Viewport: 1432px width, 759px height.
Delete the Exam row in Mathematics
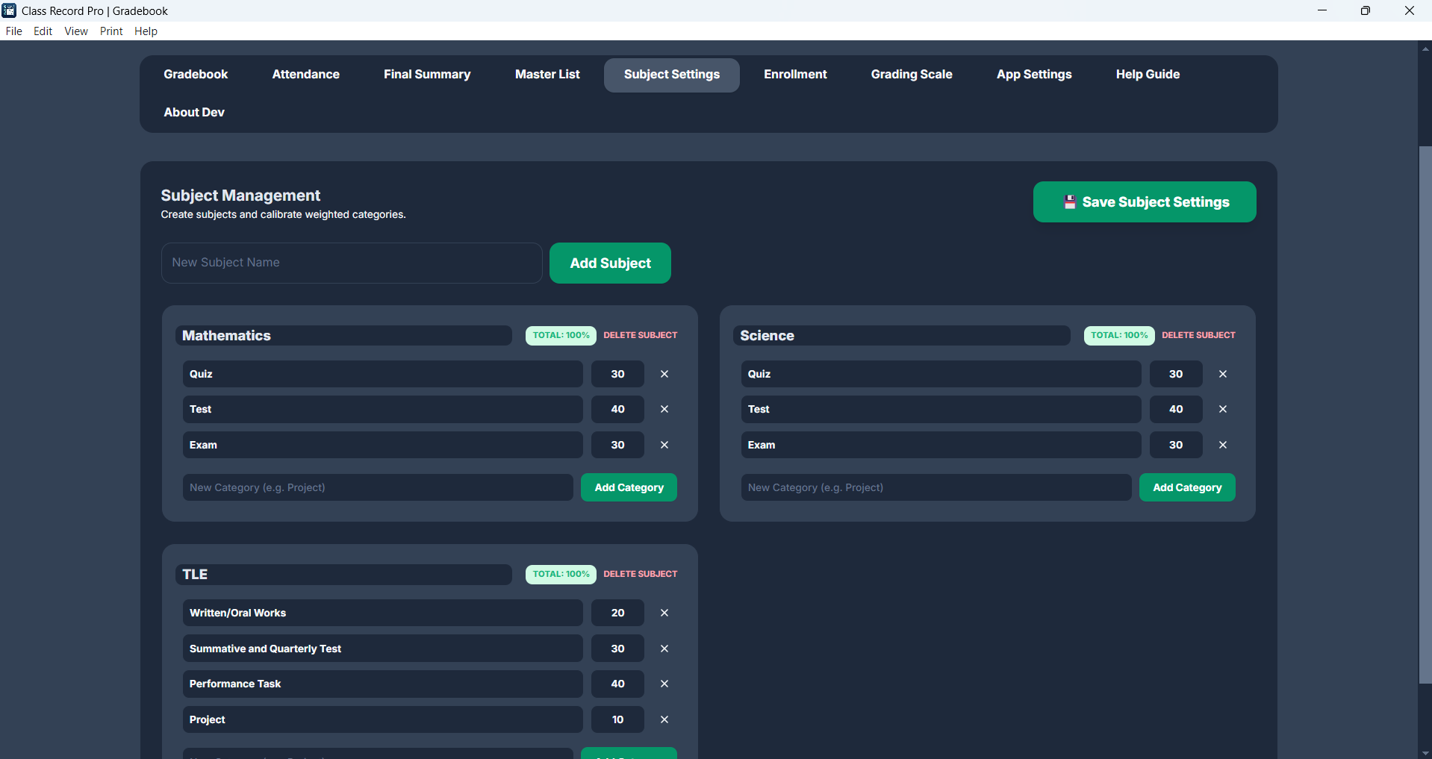(664, 445)
